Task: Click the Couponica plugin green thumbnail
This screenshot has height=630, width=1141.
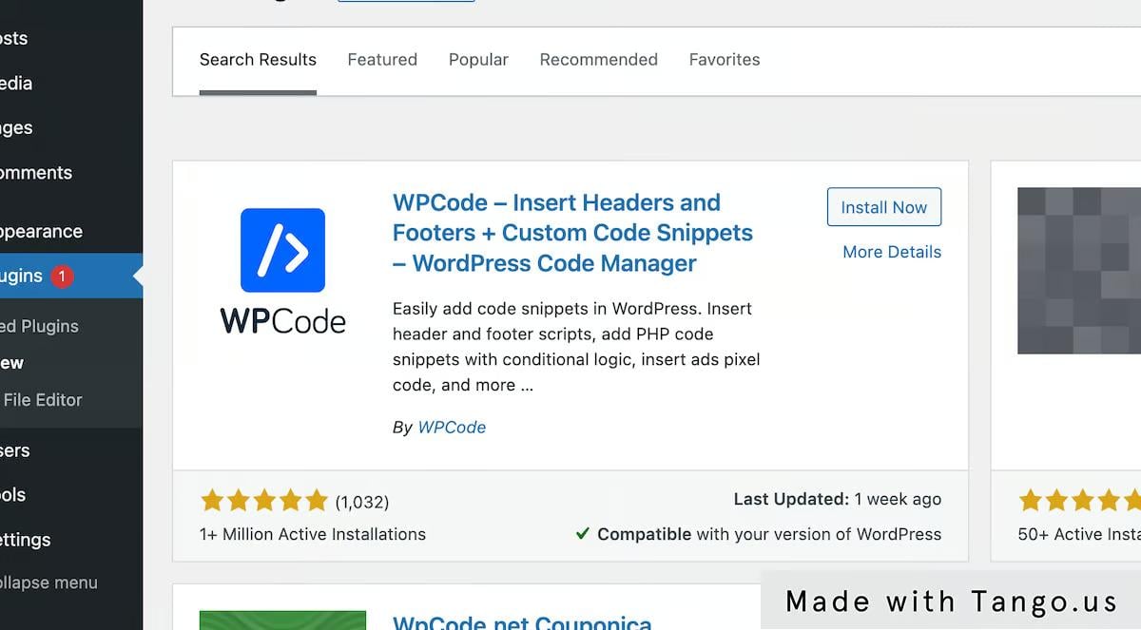Action: click(282, 620)
